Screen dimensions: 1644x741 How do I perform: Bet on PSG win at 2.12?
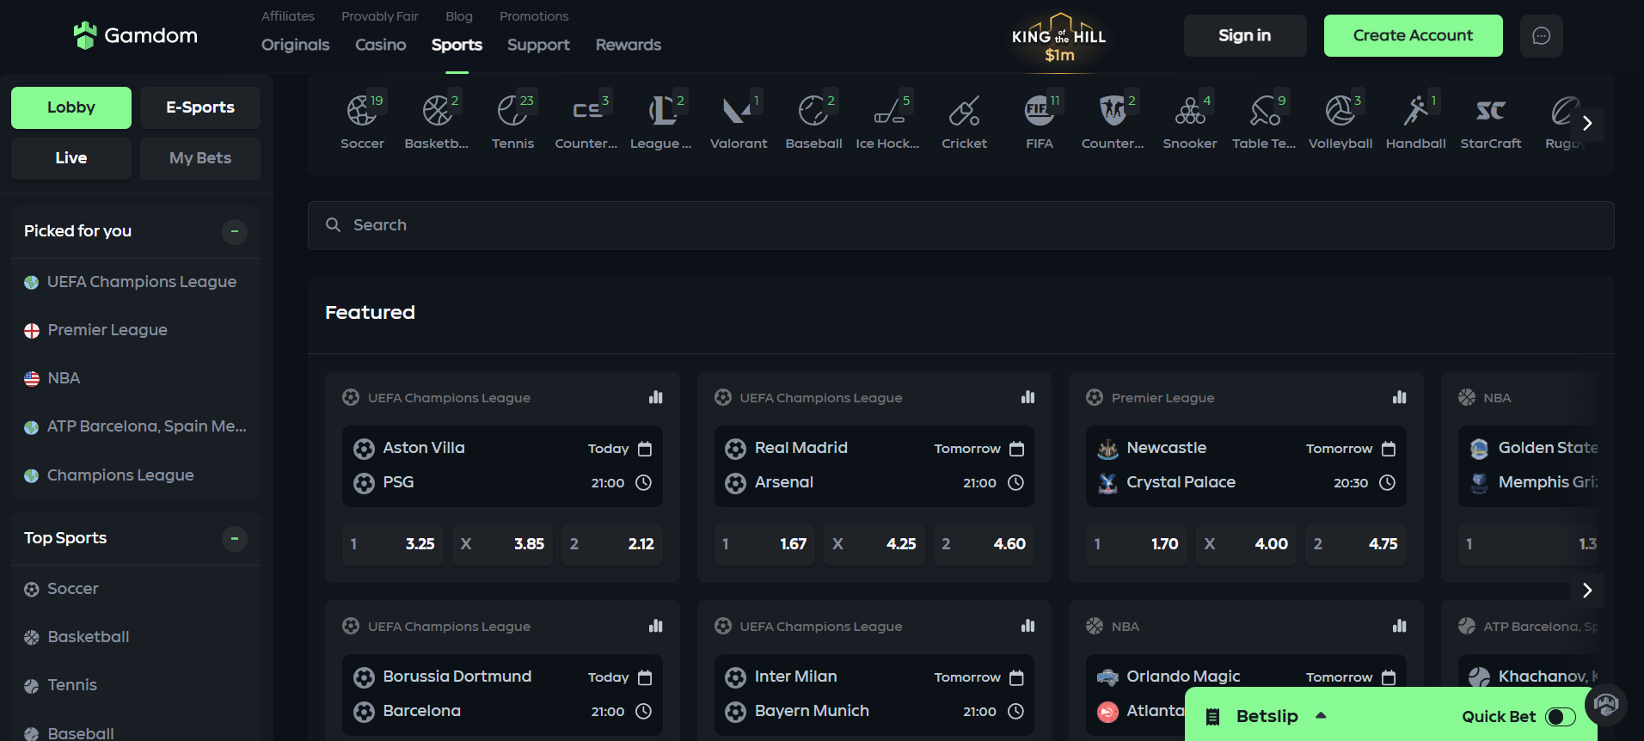612,544
